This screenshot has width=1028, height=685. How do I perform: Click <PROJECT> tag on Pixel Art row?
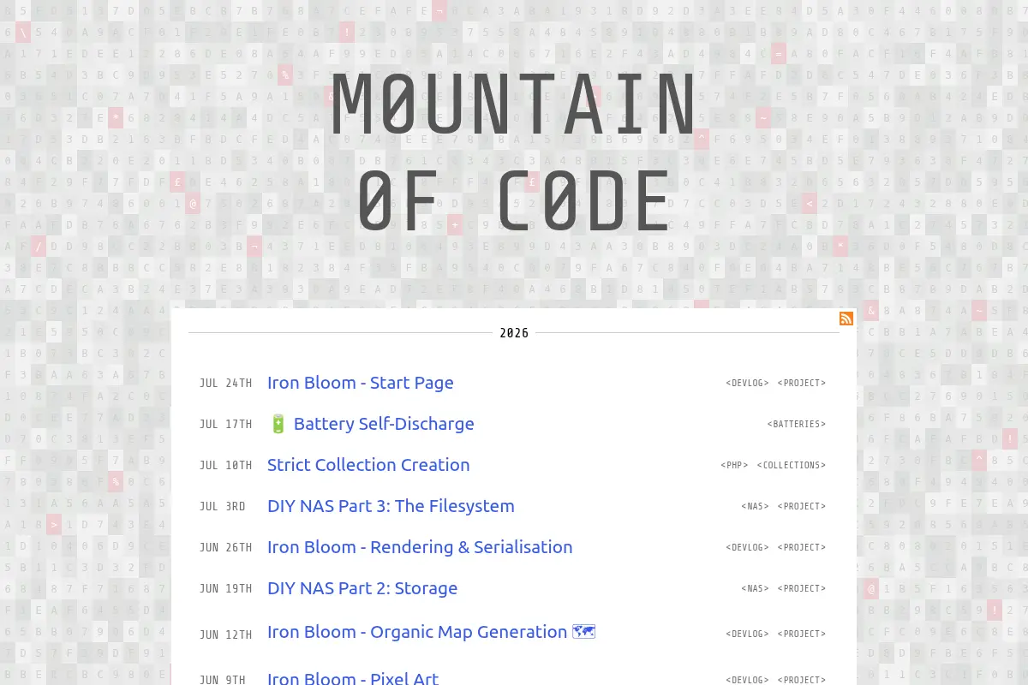(802, 680)
